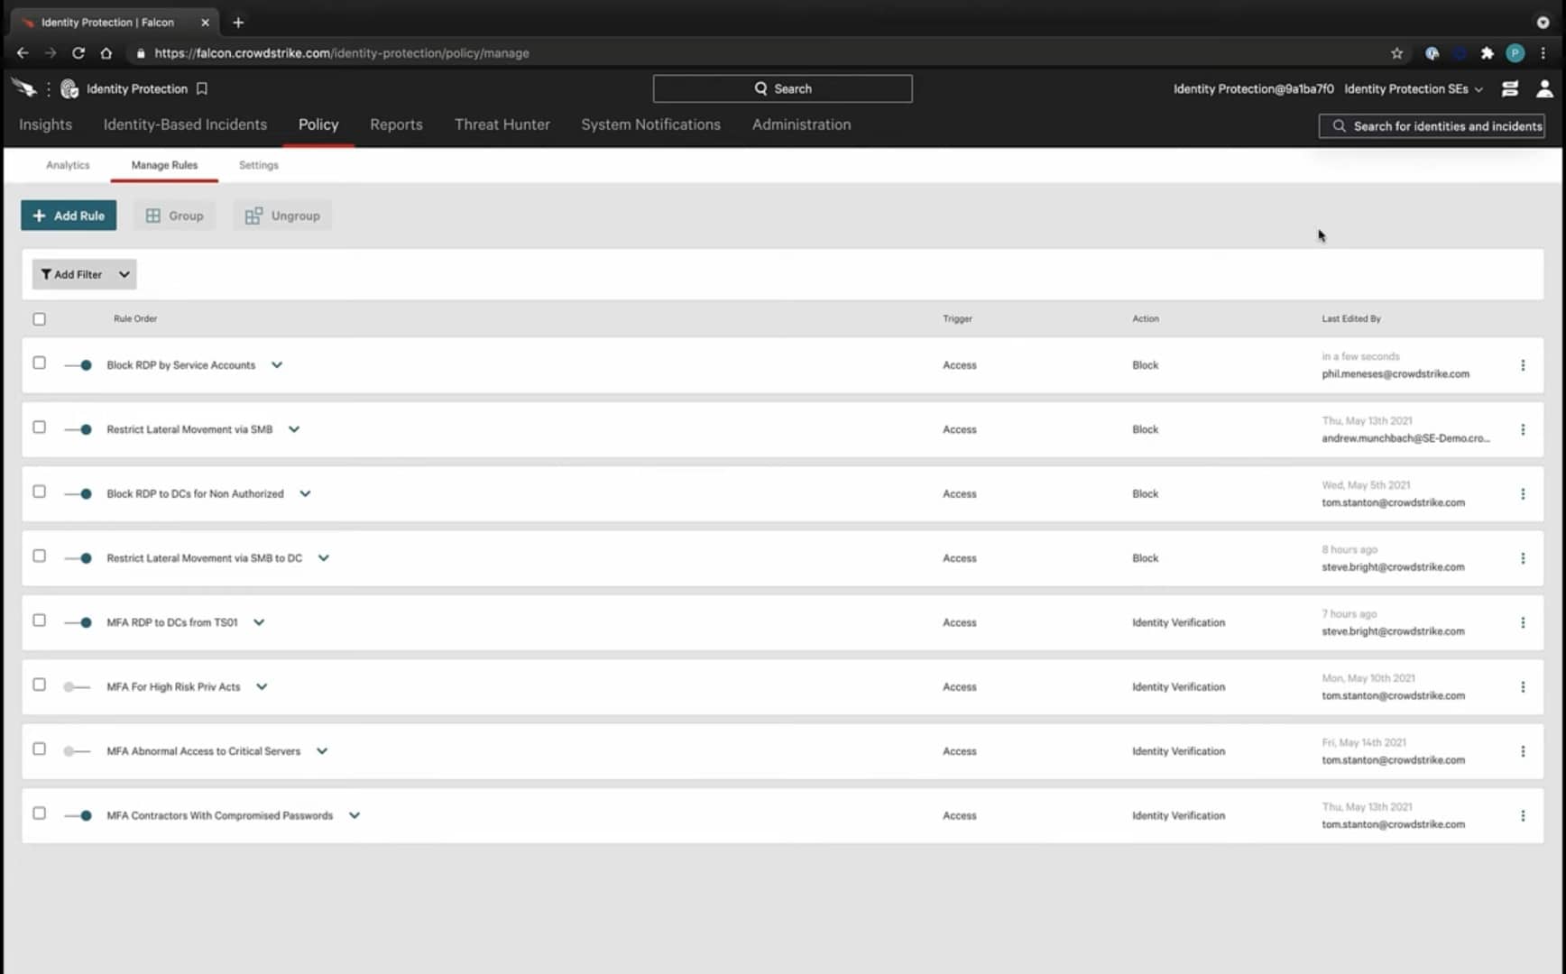Open the user account profile icon
Viewport: 1566px width, 974px height.
point(1544,88)
